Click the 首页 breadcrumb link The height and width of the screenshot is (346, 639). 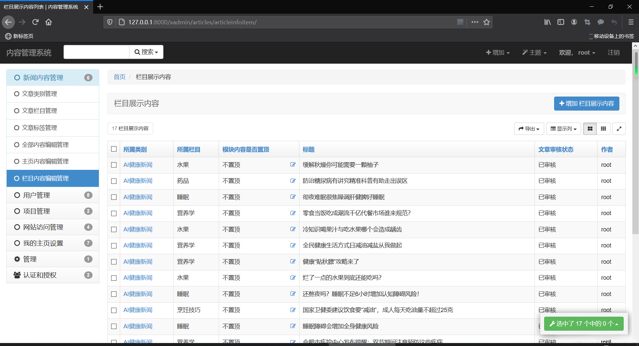pyautogui.click(x=119, y=77)
